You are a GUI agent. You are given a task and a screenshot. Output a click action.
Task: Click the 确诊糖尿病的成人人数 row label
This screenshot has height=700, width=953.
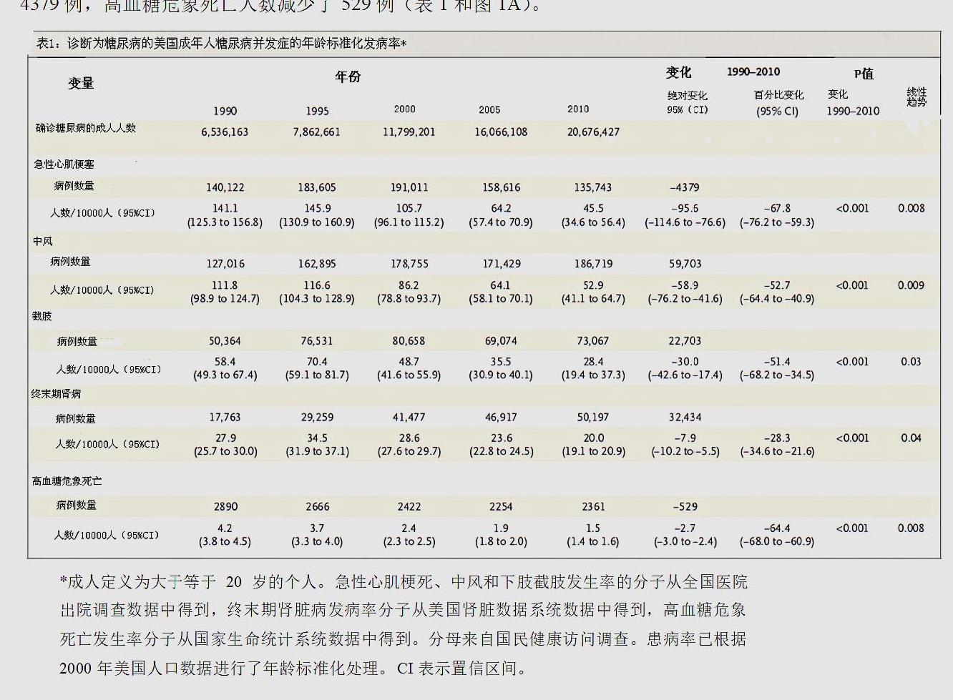click(x=86, y=128)
